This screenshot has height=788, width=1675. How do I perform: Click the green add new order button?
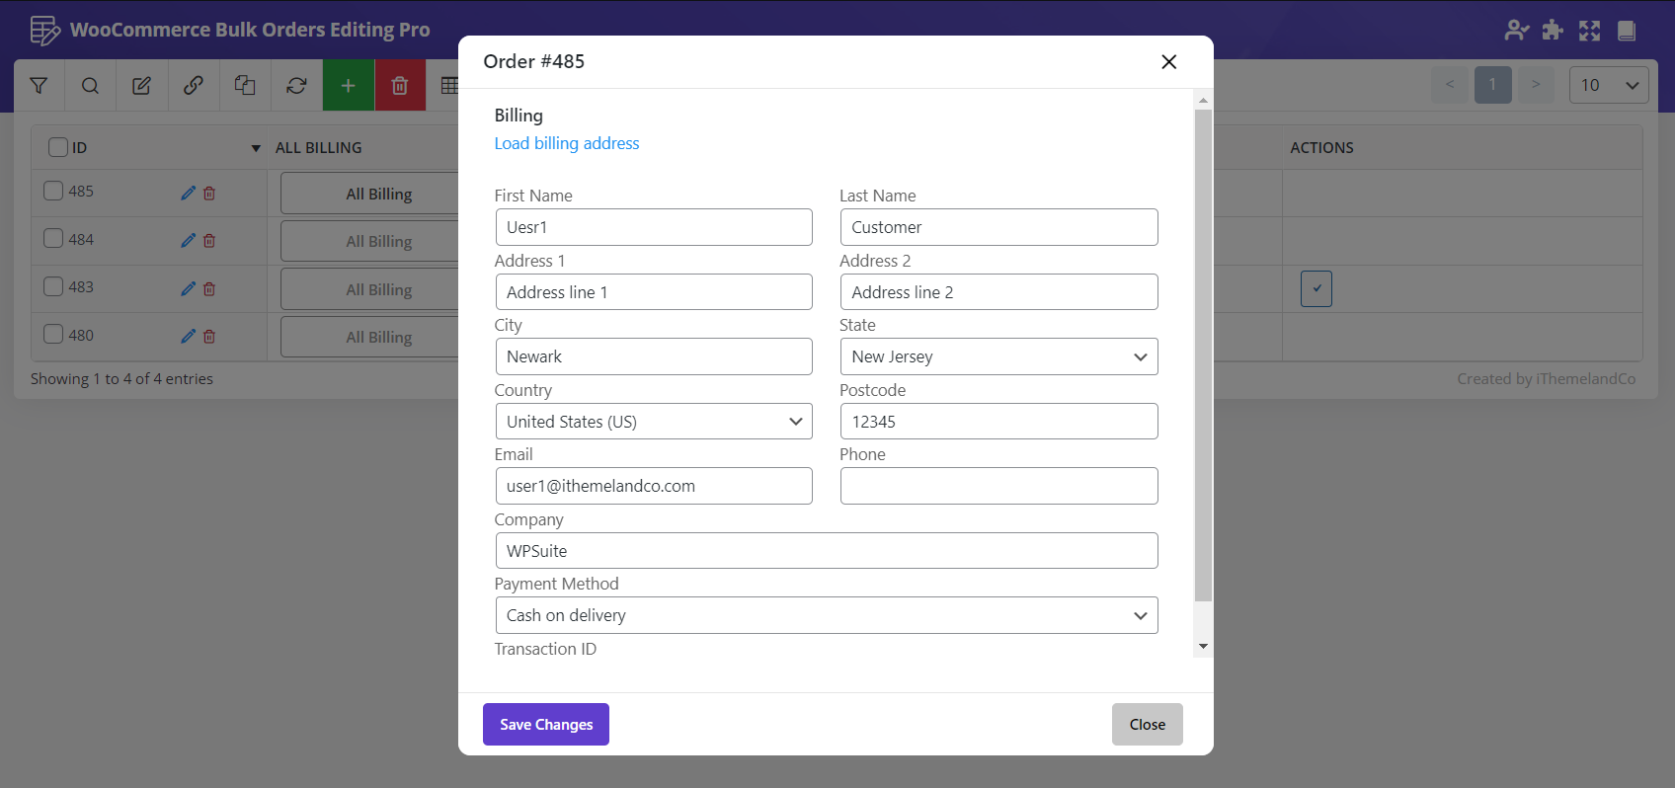[348, 86]
